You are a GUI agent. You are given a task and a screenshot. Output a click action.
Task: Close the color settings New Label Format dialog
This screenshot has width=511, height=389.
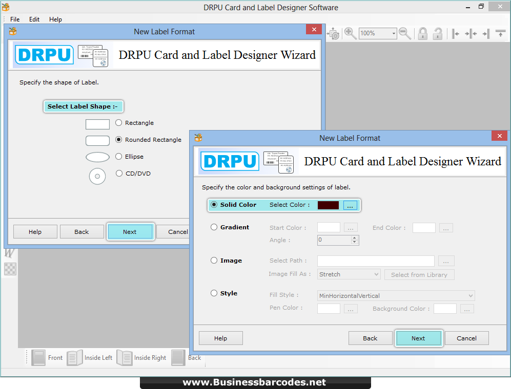tap(499, 136)
